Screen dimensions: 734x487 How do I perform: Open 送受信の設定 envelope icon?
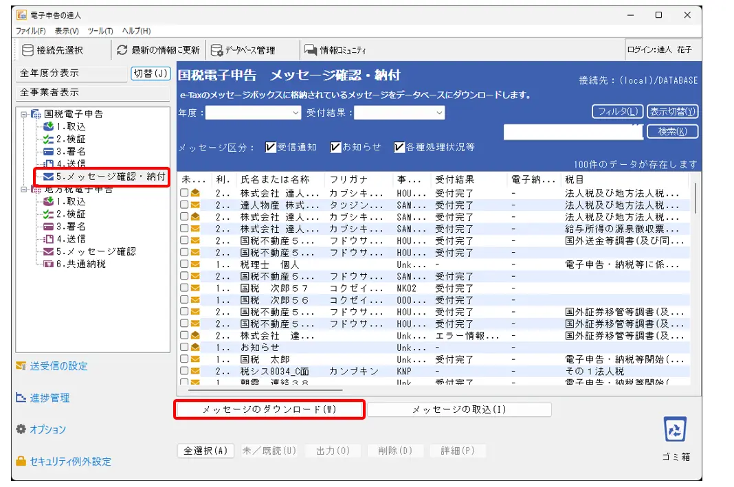[21, 366]
